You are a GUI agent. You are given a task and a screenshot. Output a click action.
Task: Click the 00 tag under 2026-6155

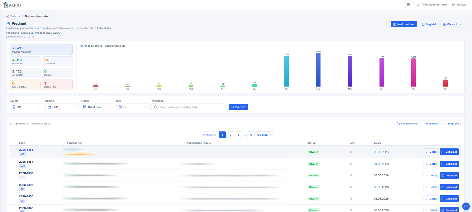[x=22, y=154]
